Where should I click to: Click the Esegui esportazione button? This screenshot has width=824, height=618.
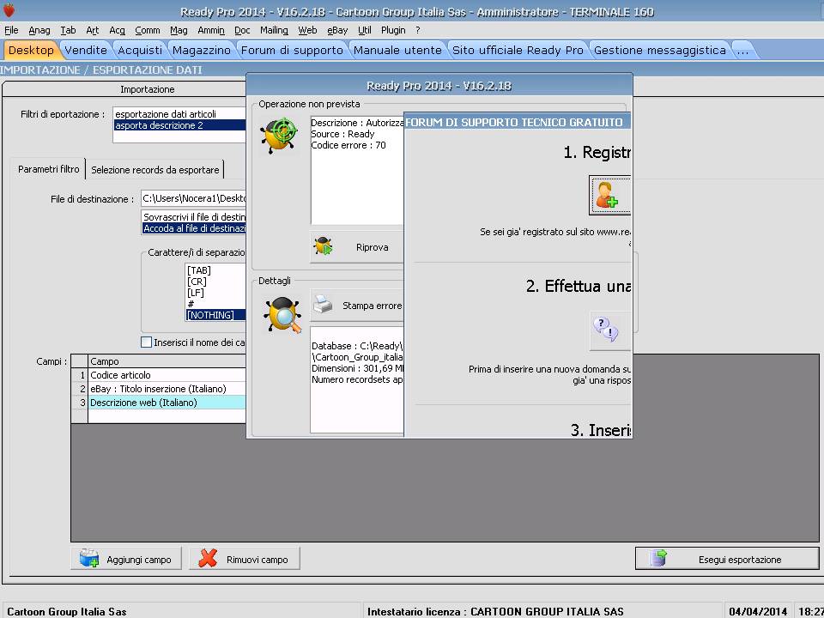pos(727,559)
